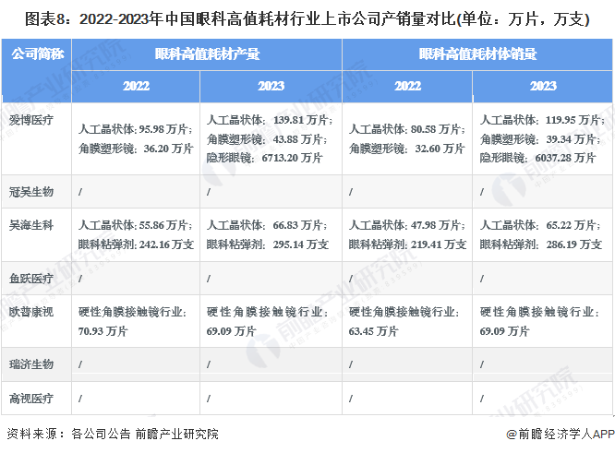
Task: Select the line 眼科粘弹剂: 242.16 万支
Action: [x=136, y=244]
